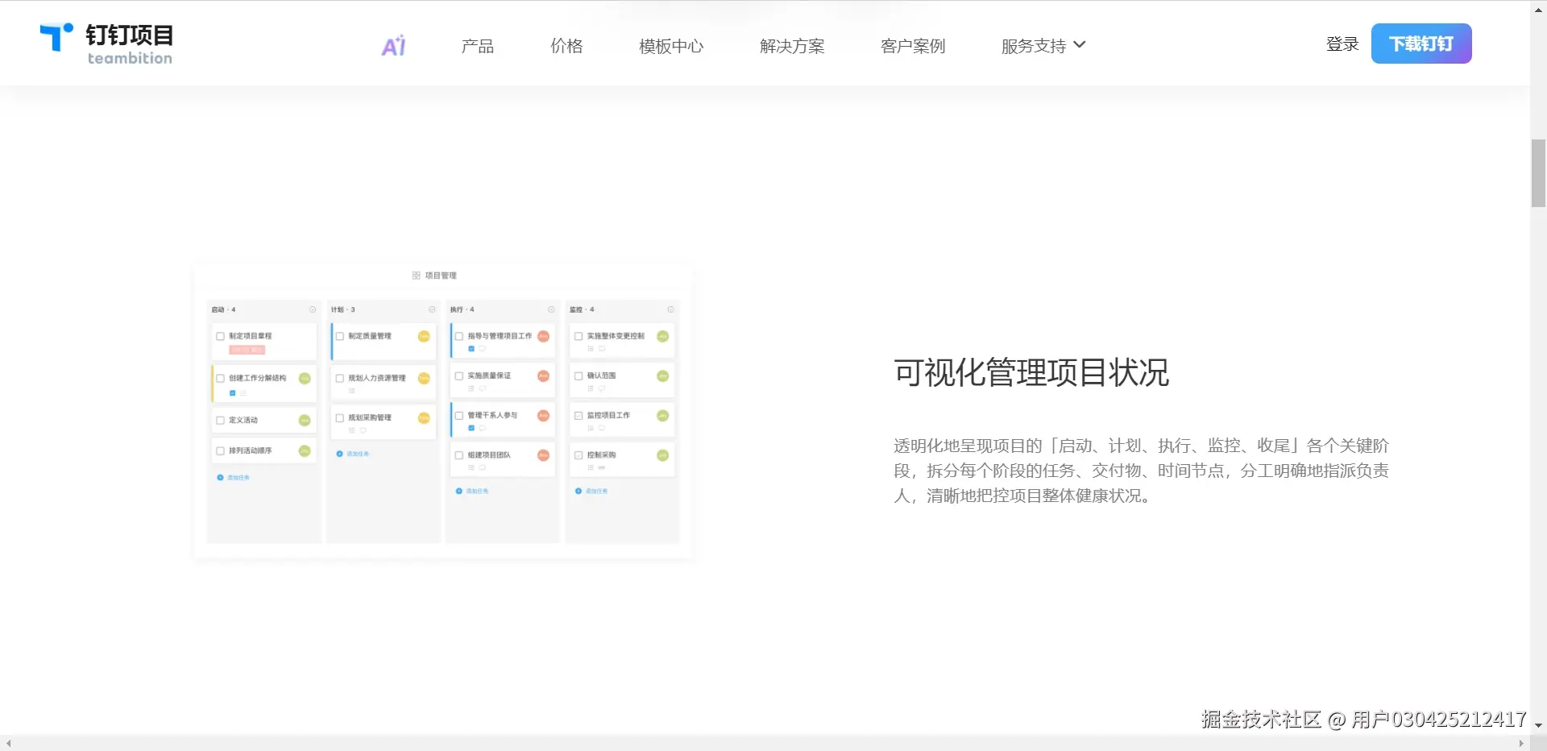Click the avatar circle on 定义活动 card
Screen dimensions: 1547x751
coord(305,421)
